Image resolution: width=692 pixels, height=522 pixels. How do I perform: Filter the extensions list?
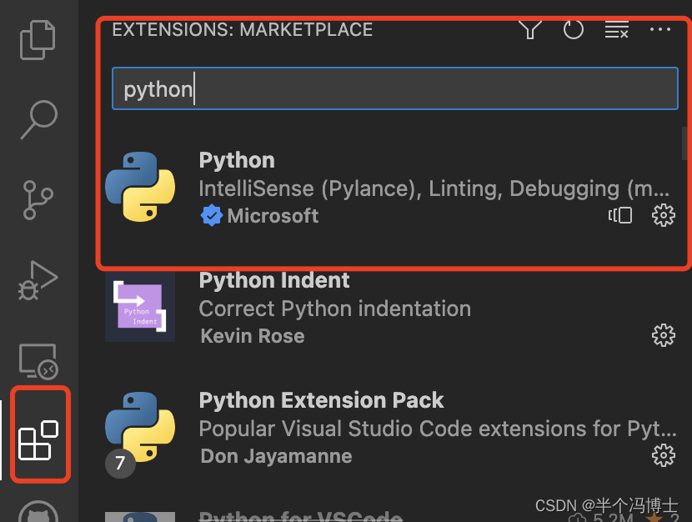click(530, 29)
